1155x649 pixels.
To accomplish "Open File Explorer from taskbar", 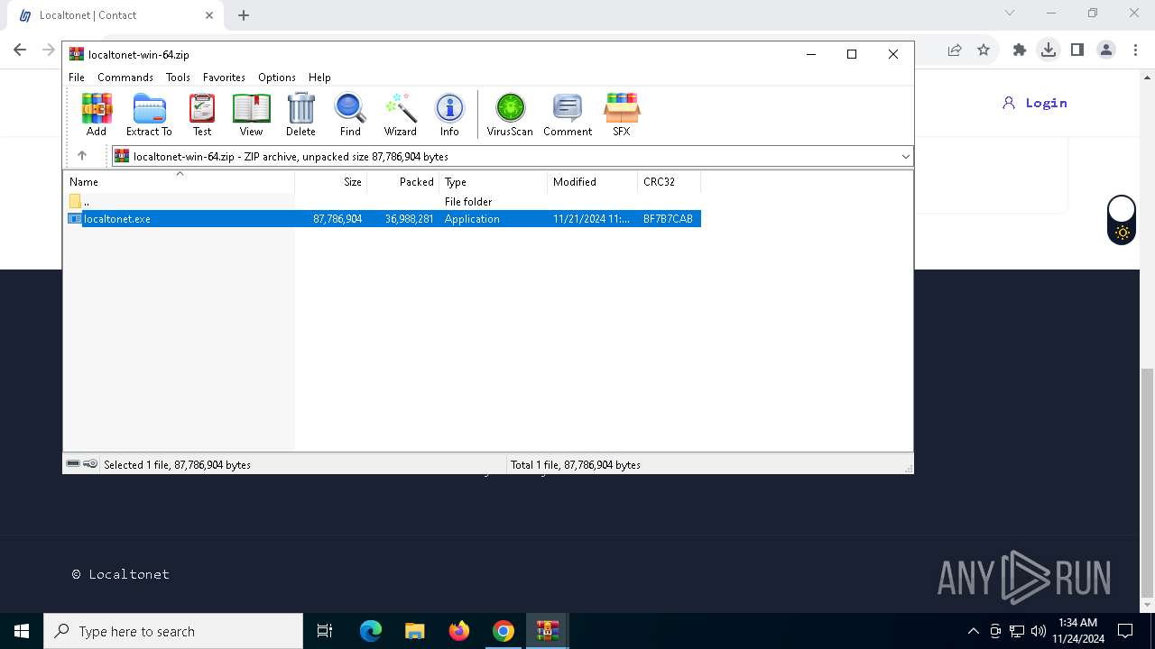I will point(415,631).
